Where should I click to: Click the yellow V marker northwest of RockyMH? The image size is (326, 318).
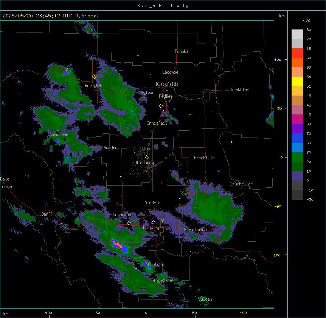pos(66,69)
